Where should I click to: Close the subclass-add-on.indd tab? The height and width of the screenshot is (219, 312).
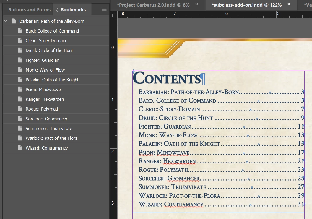pyautogui.click(x=289, y=4)
